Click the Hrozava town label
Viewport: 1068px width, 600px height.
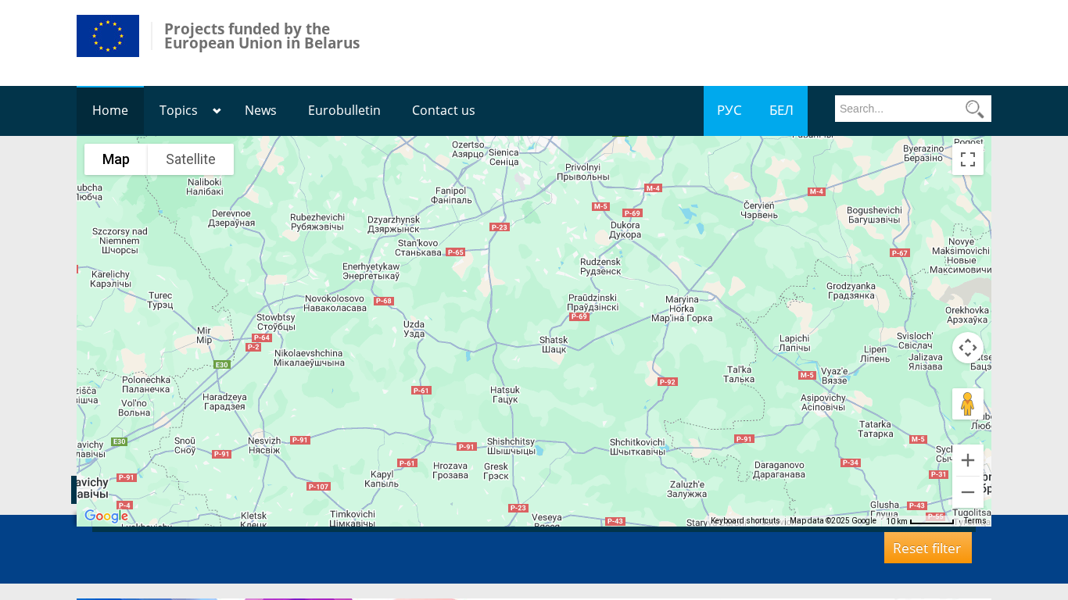coord(450,470)
